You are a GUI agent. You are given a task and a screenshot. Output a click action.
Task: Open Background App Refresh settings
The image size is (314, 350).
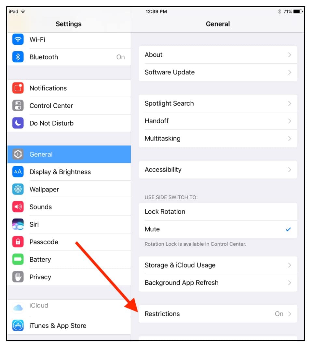[218, 283]
